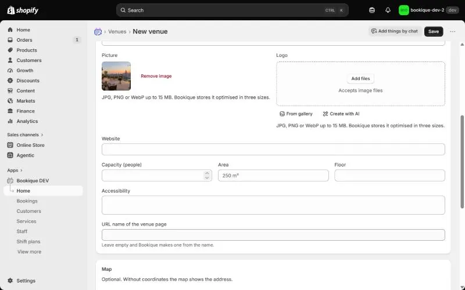Screen dimensions: 465x290
Task: Click the Customers person icon in main nav
Action: pyautogui.click(x=10, y=60)
